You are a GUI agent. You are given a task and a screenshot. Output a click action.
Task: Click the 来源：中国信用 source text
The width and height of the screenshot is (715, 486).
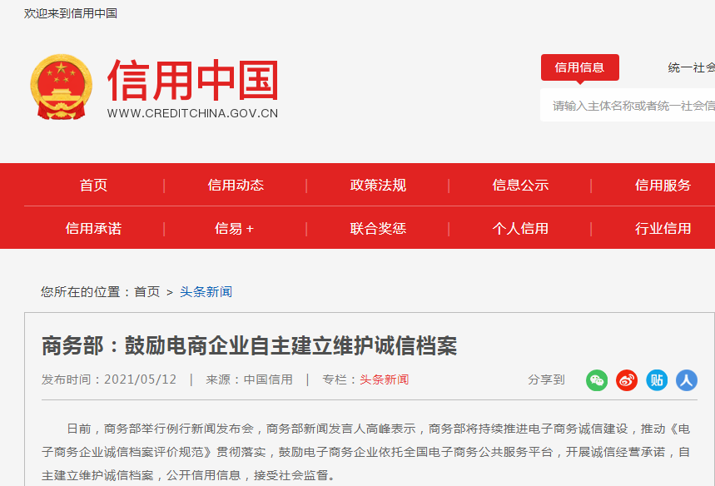coord(249,379)
